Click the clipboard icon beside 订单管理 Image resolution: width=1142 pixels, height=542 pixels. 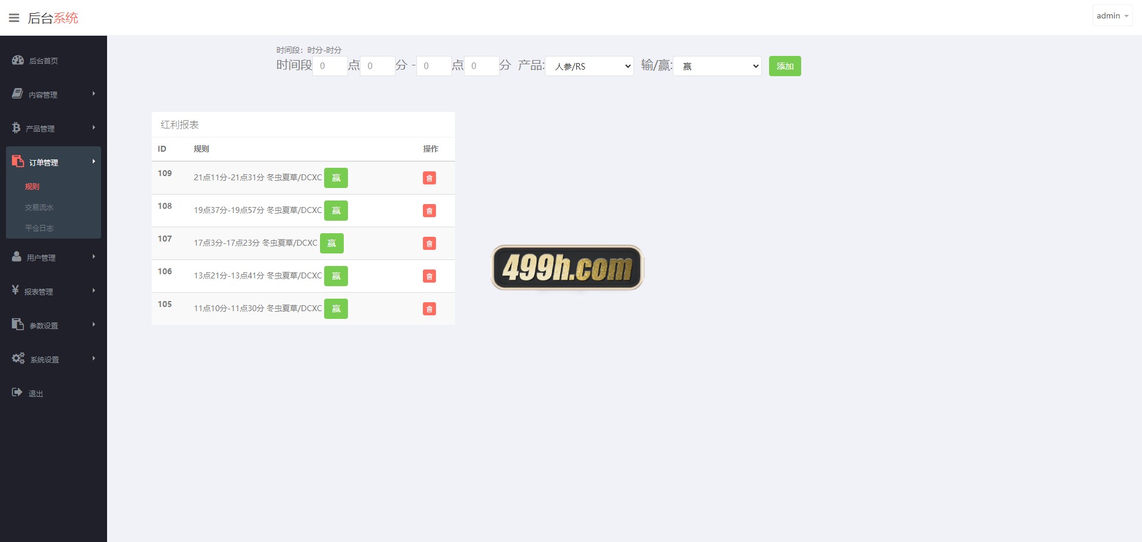[x=18, y=162]
